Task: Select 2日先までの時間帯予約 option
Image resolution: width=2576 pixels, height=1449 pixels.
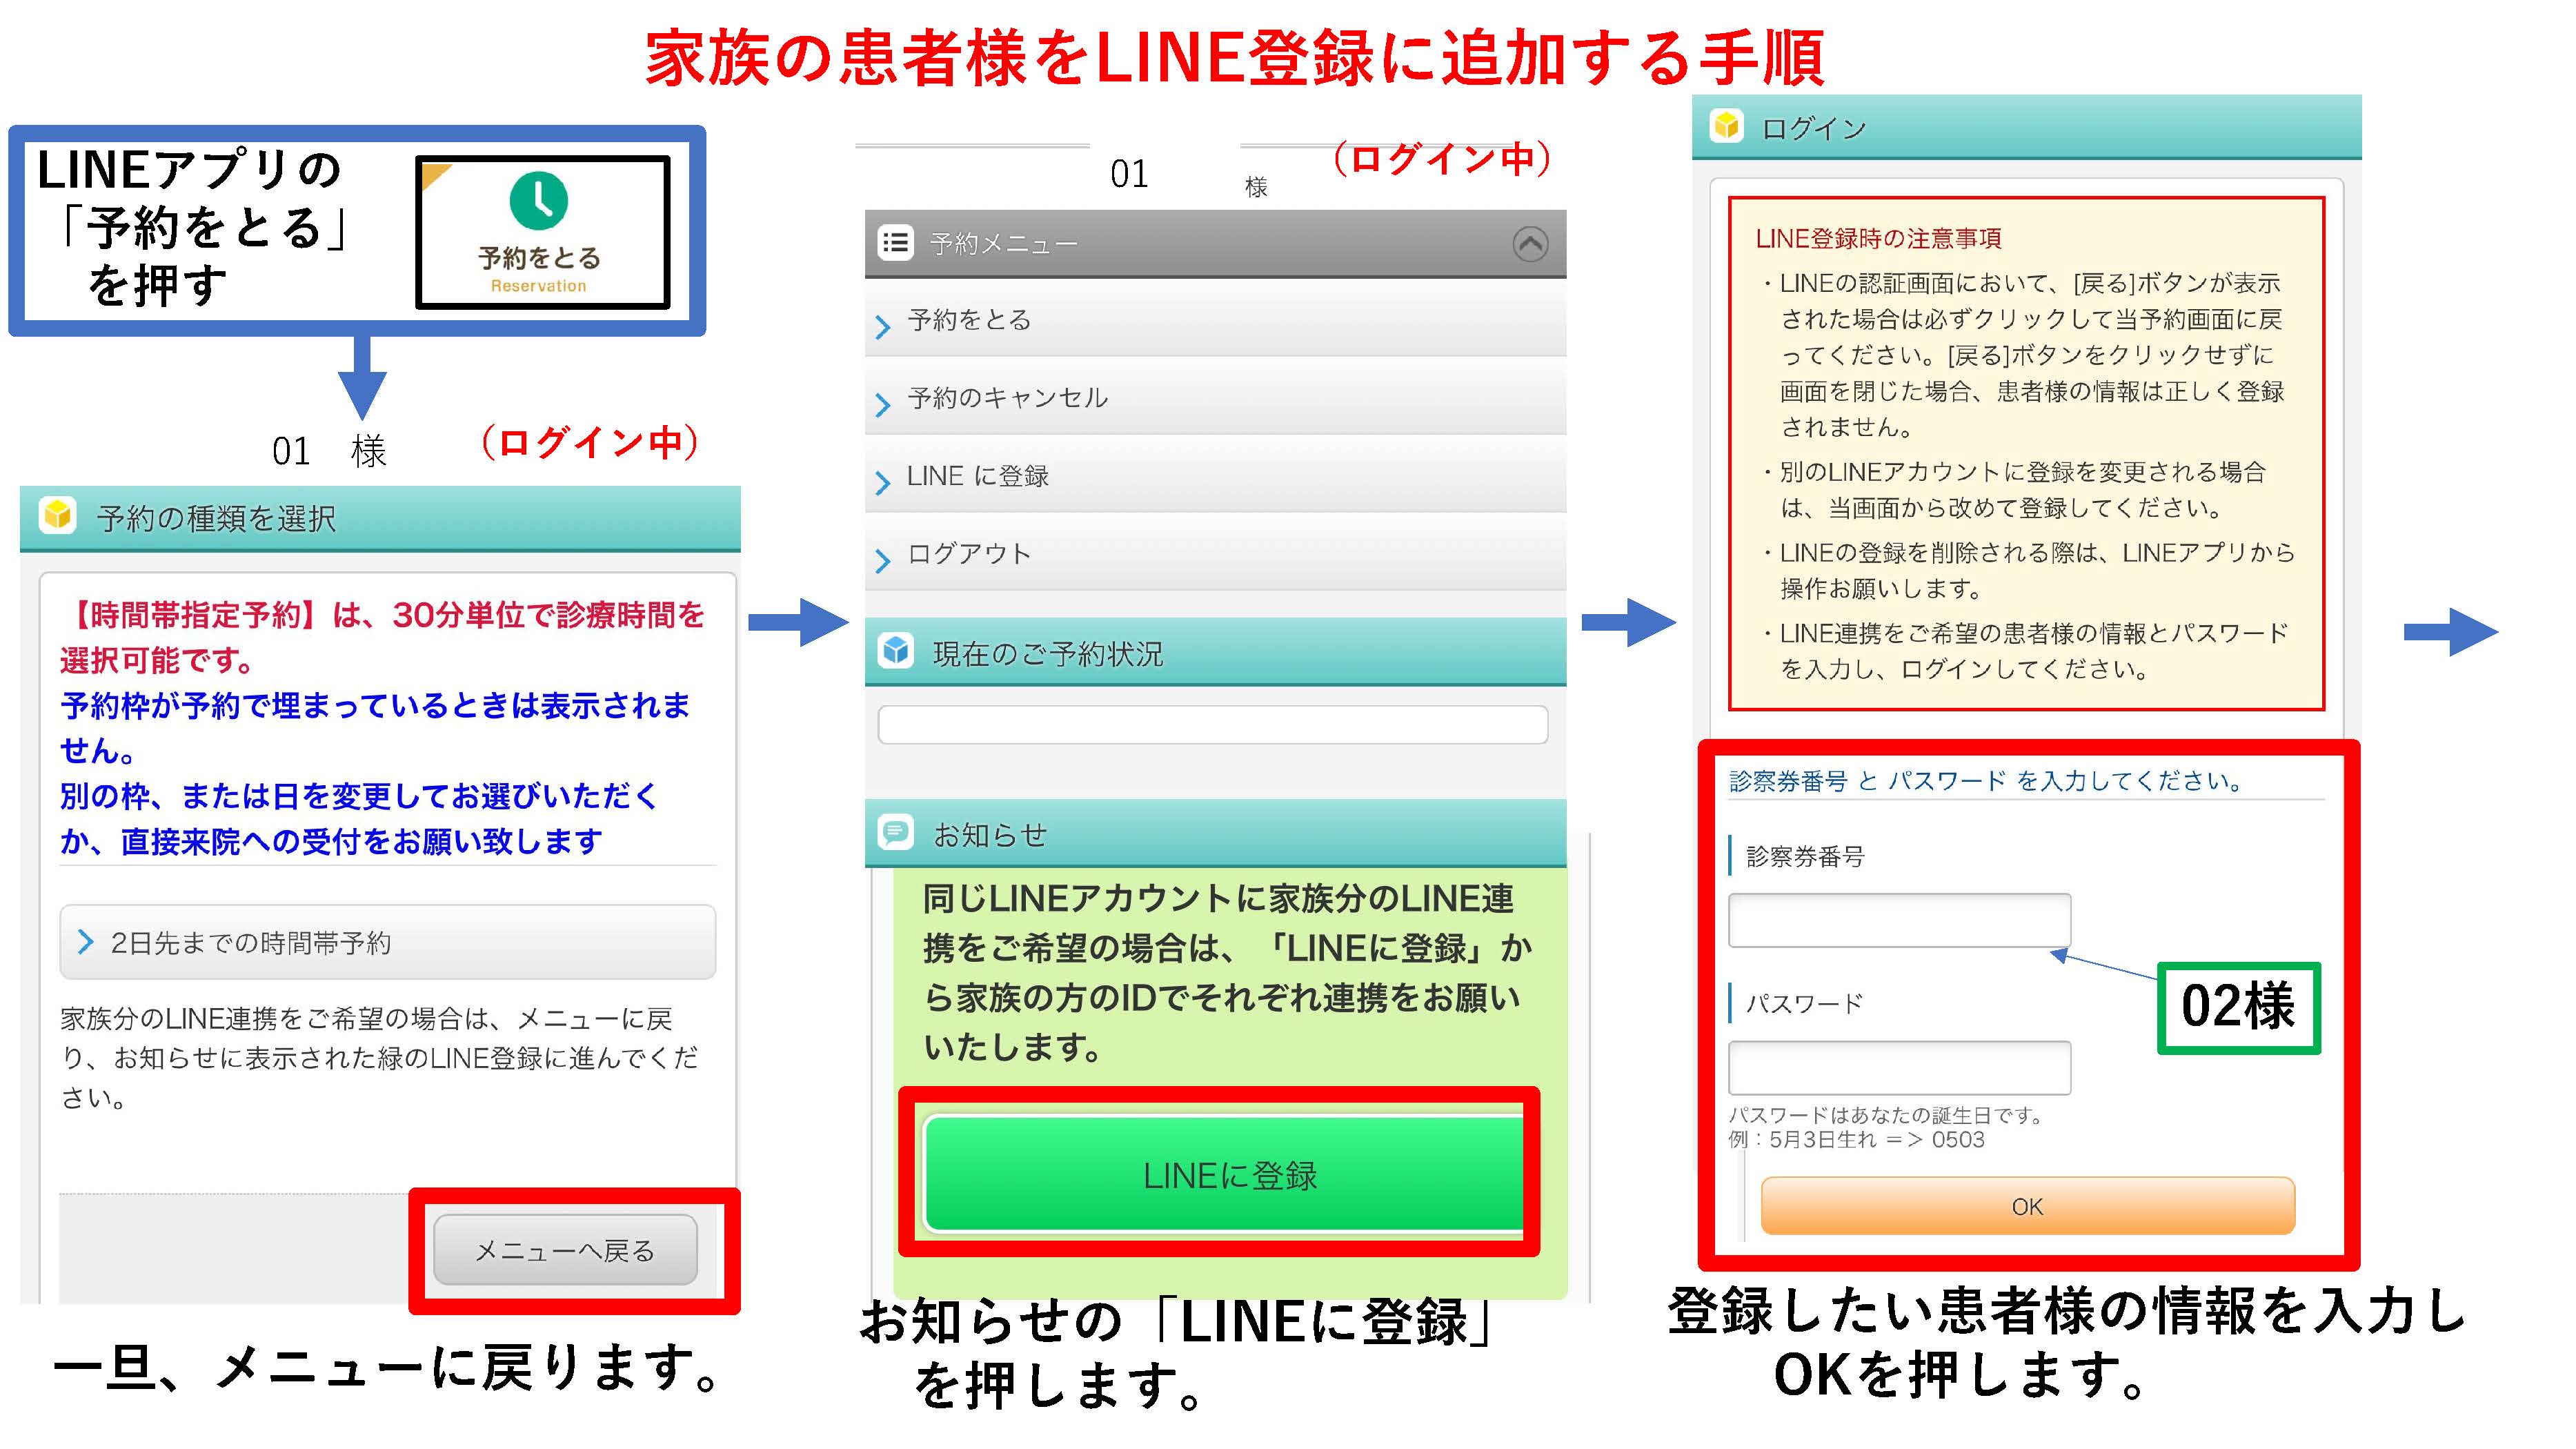Action: (x=388, y=942)
